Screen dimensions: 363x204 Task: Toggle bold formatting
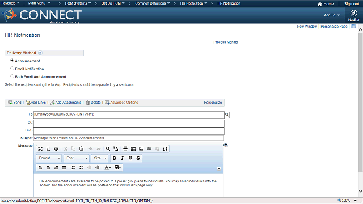(115, 158)
